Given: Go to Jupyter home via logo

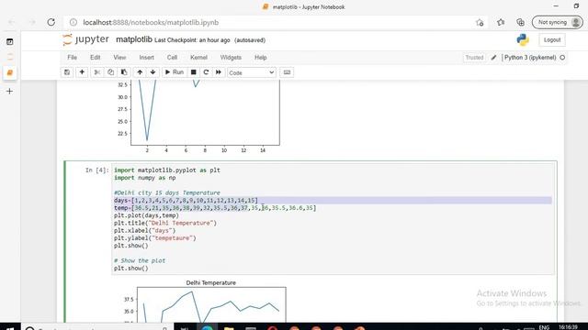Looking at the screenshot, I should [85, 39].
